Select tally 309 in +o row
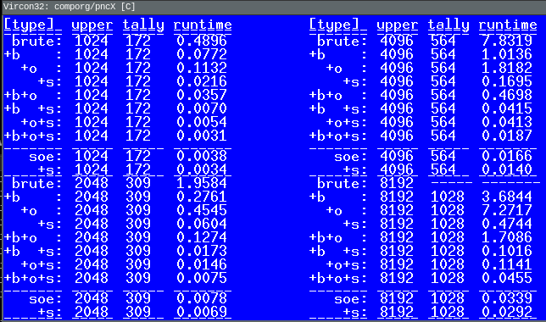Screen dimensions: 546x322 [138, 210]
